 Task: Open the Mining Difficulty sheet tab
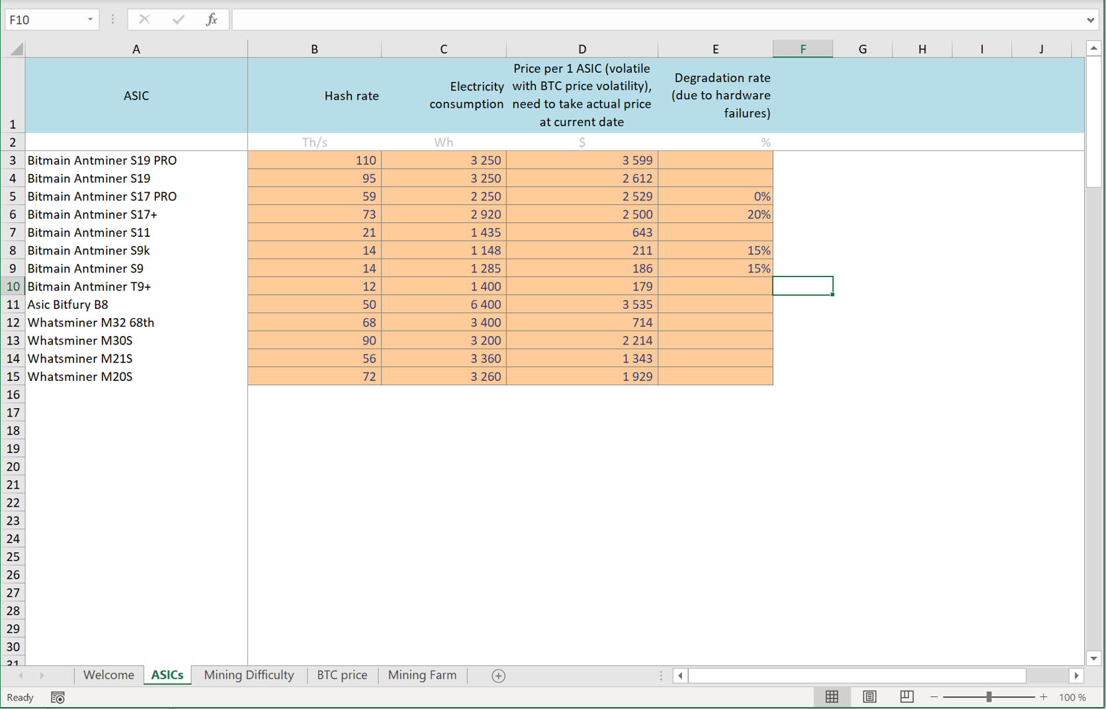pos(249,675)
